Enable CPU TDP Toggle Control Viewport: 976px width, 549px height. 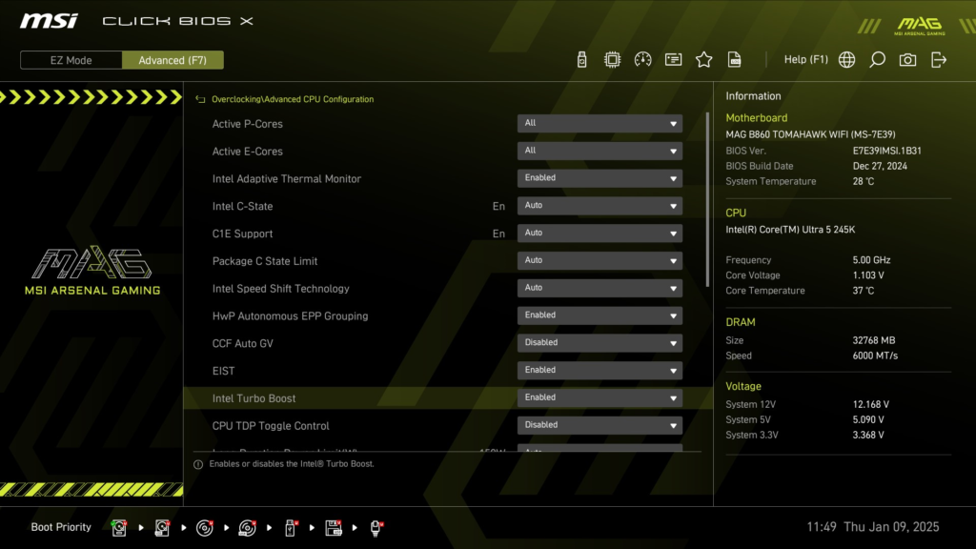599,425
